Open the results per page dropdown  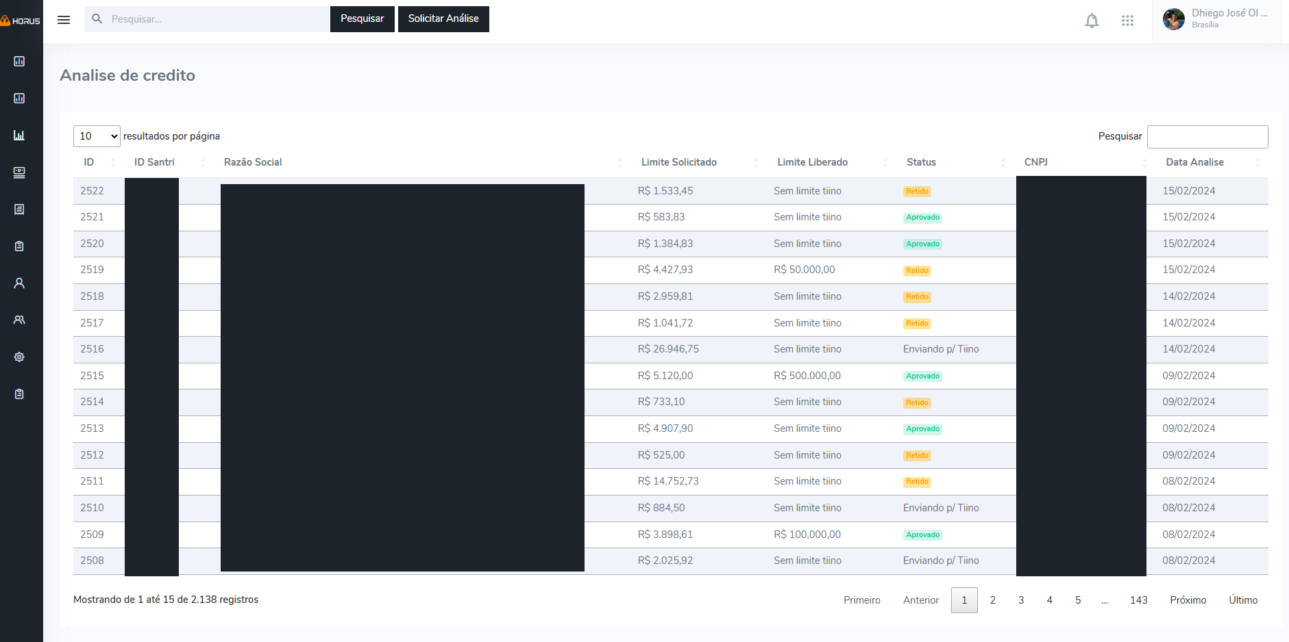pyautogui.click(x=97, y=136)
